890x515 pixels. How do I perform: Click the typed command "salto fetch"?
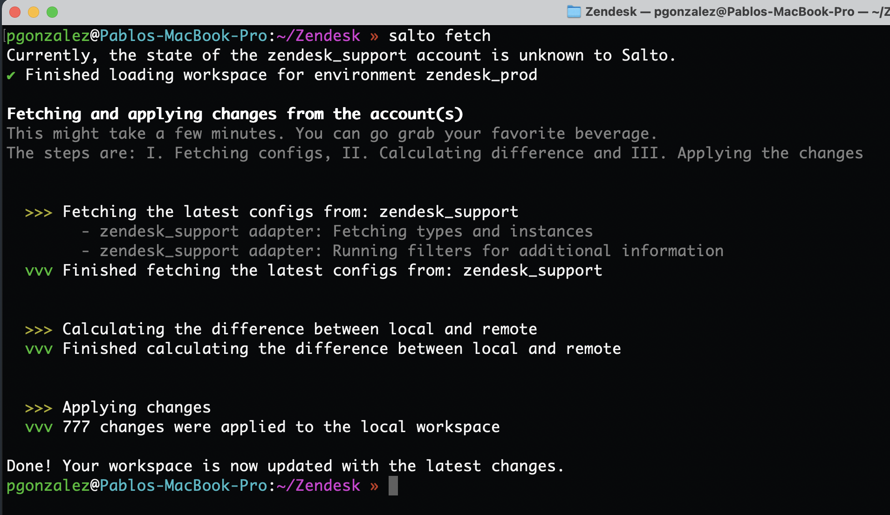439,36
